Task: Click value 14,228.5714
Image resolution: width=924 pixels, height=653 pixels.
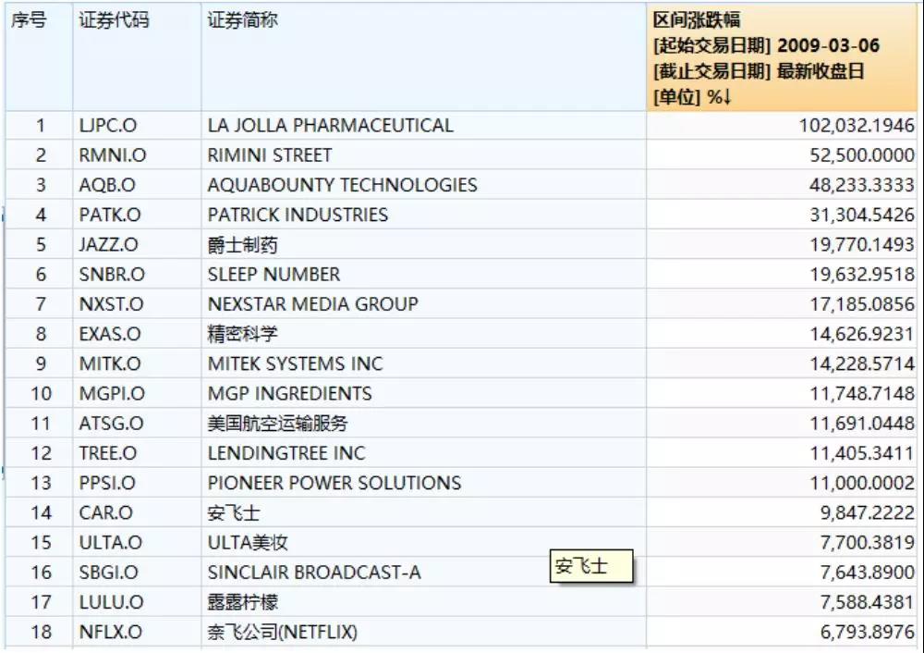Action: 861,363
